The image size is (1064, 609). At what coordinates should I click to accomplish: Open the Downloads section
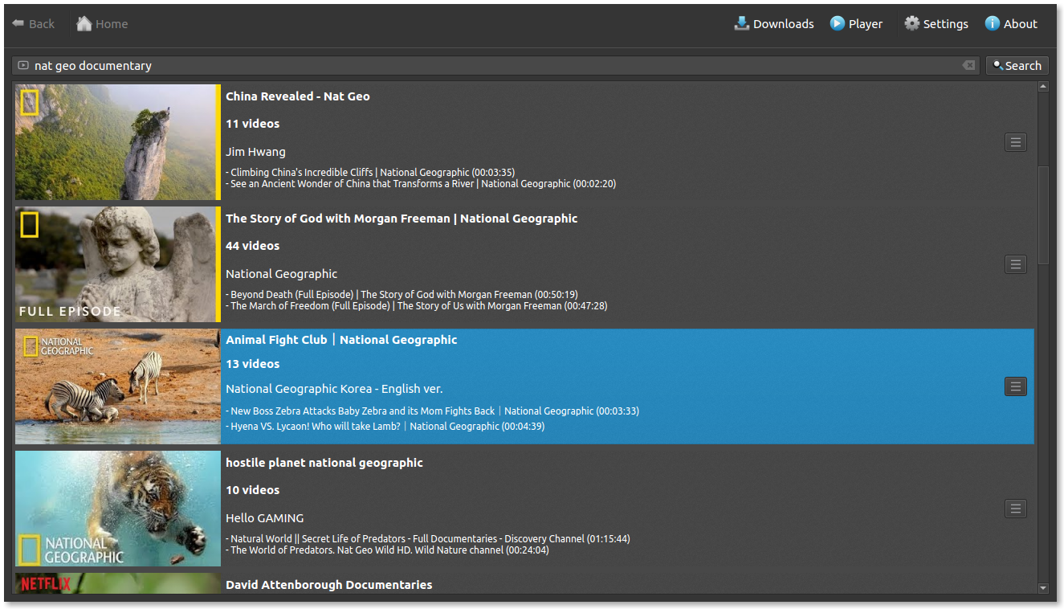774,24
